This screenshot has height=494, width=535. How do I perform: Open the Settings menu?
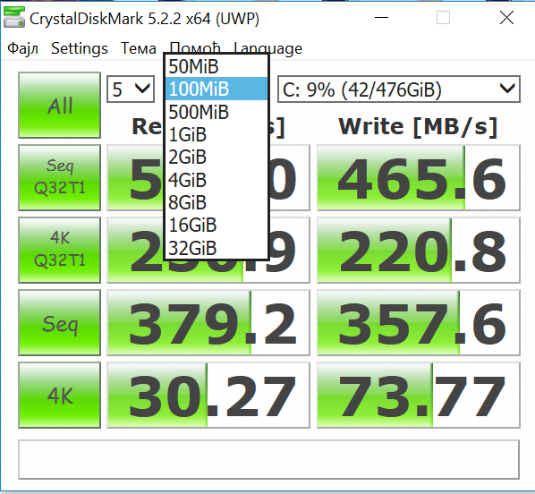click(79, 48)
